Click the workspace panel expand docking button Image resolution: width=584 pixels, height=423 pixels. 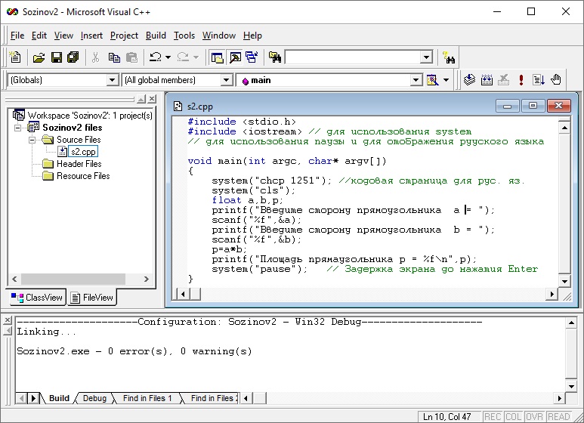tap(141, 99)
